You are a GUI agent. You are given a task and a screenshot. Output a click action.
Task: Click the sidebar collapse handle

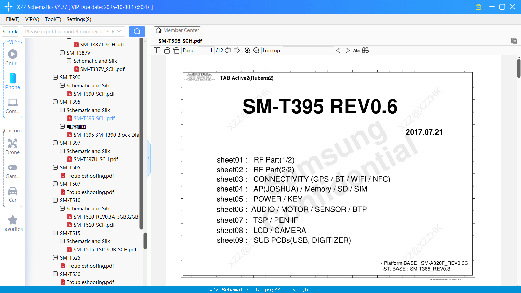[149, 158]
